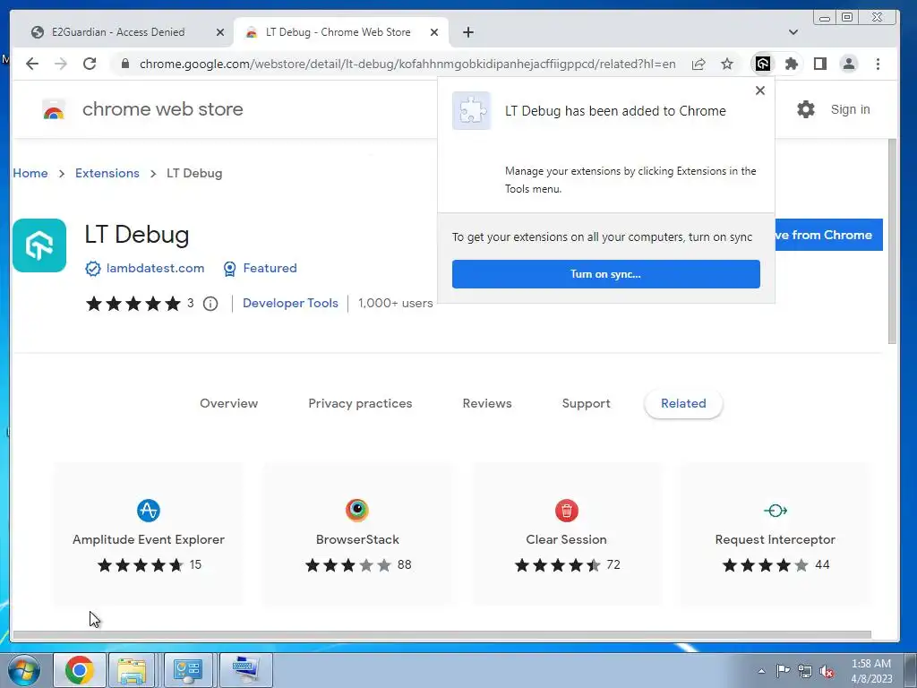Open the Extensions breadcrumb link
Screen dimensions: 917x688
pyautogui.click(x=107, y=173)
